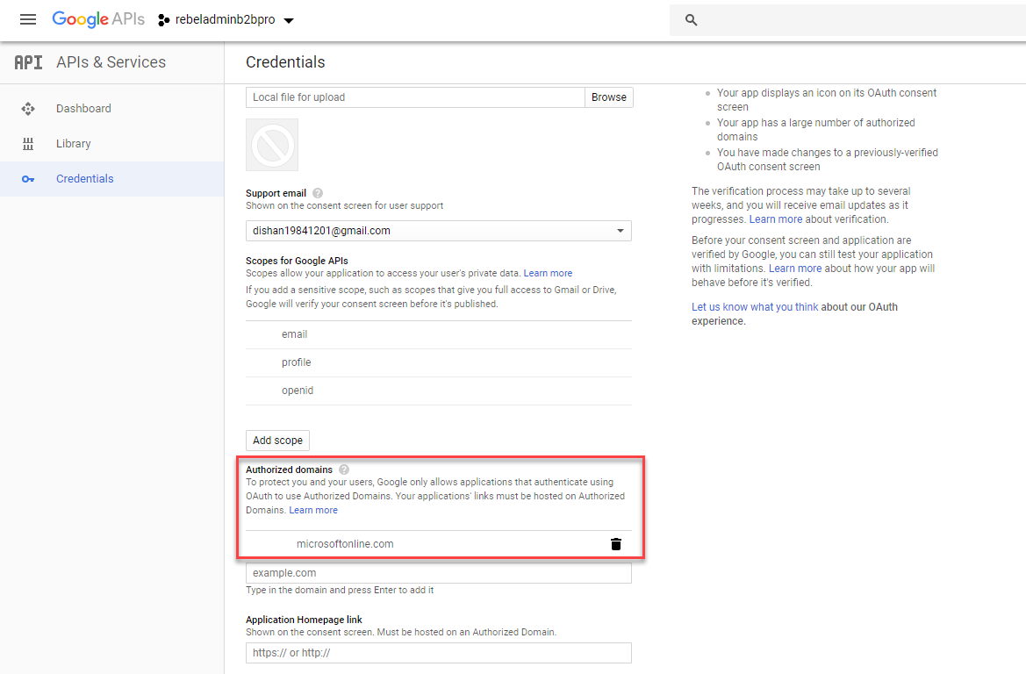This screenshot has width=1026, height=674.
Task: Click the Authorized domains help icon
Action: [x=344, y=470]
